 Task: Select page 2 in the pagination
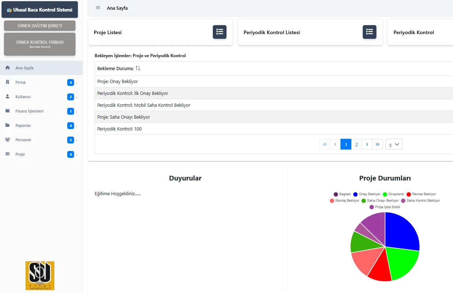[x=356, y=144]
